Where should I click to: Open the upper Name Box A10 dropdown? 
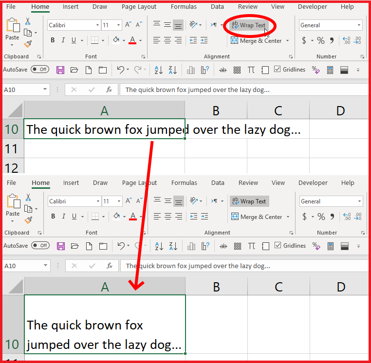pyautogui.click(x=45, y=90)
